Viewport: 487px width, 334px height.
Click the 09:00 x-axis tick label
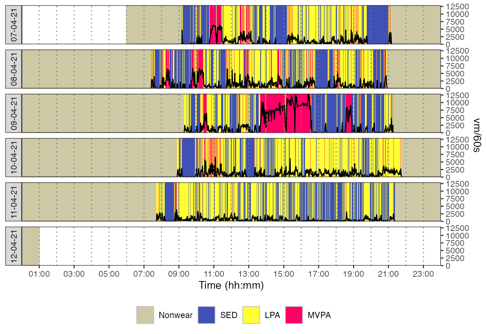179,274
